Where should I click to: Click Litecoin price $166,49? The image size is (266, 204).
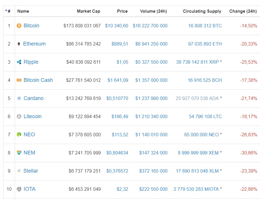coord(120,116)
